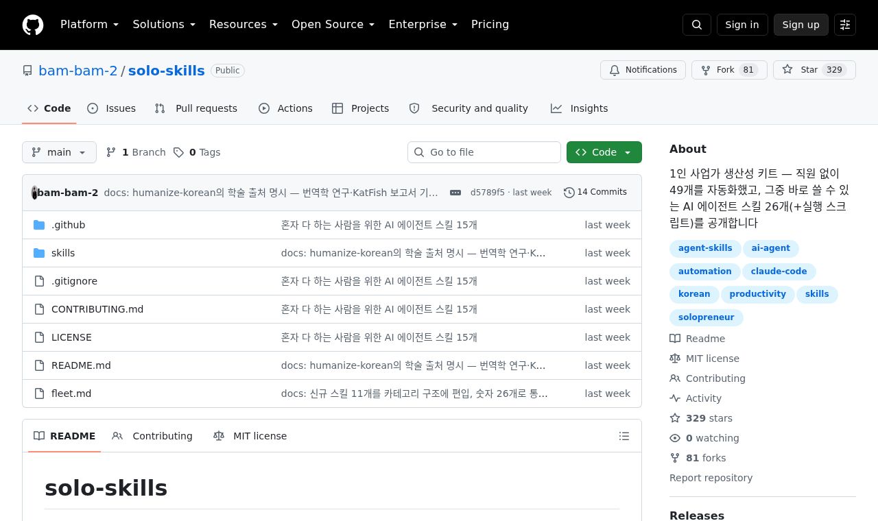Click the Notifications button
This screenshot has width=878, height=521.
[643, 70]
